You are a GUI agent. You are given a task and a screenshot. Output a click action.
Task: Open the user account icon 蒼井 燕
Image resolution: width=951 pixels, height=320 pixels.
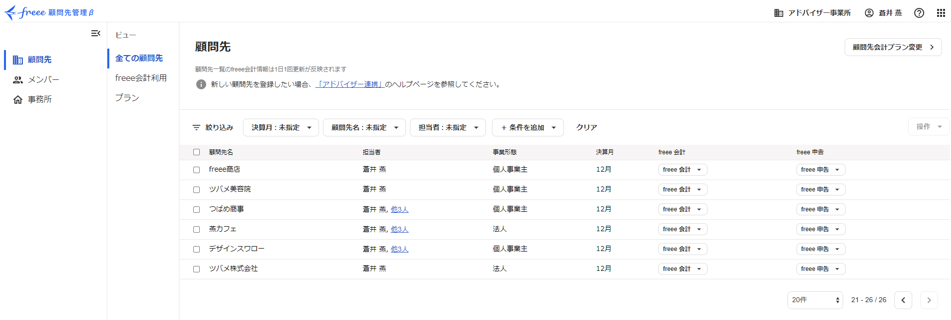(869, 13)
